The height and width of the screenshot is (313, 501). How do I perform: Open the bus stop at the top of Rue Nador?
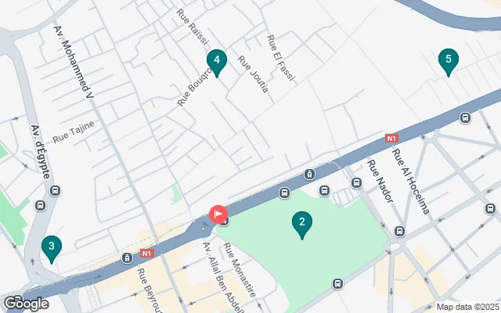(x=356, y=183)
